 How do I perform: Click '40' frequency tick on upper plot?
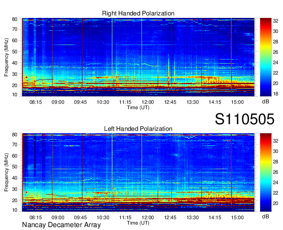tap(15, 63)
